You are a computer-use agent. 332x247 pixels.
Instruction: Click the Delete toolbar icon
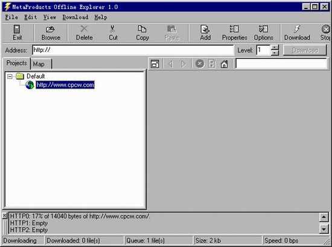[84, 29]
